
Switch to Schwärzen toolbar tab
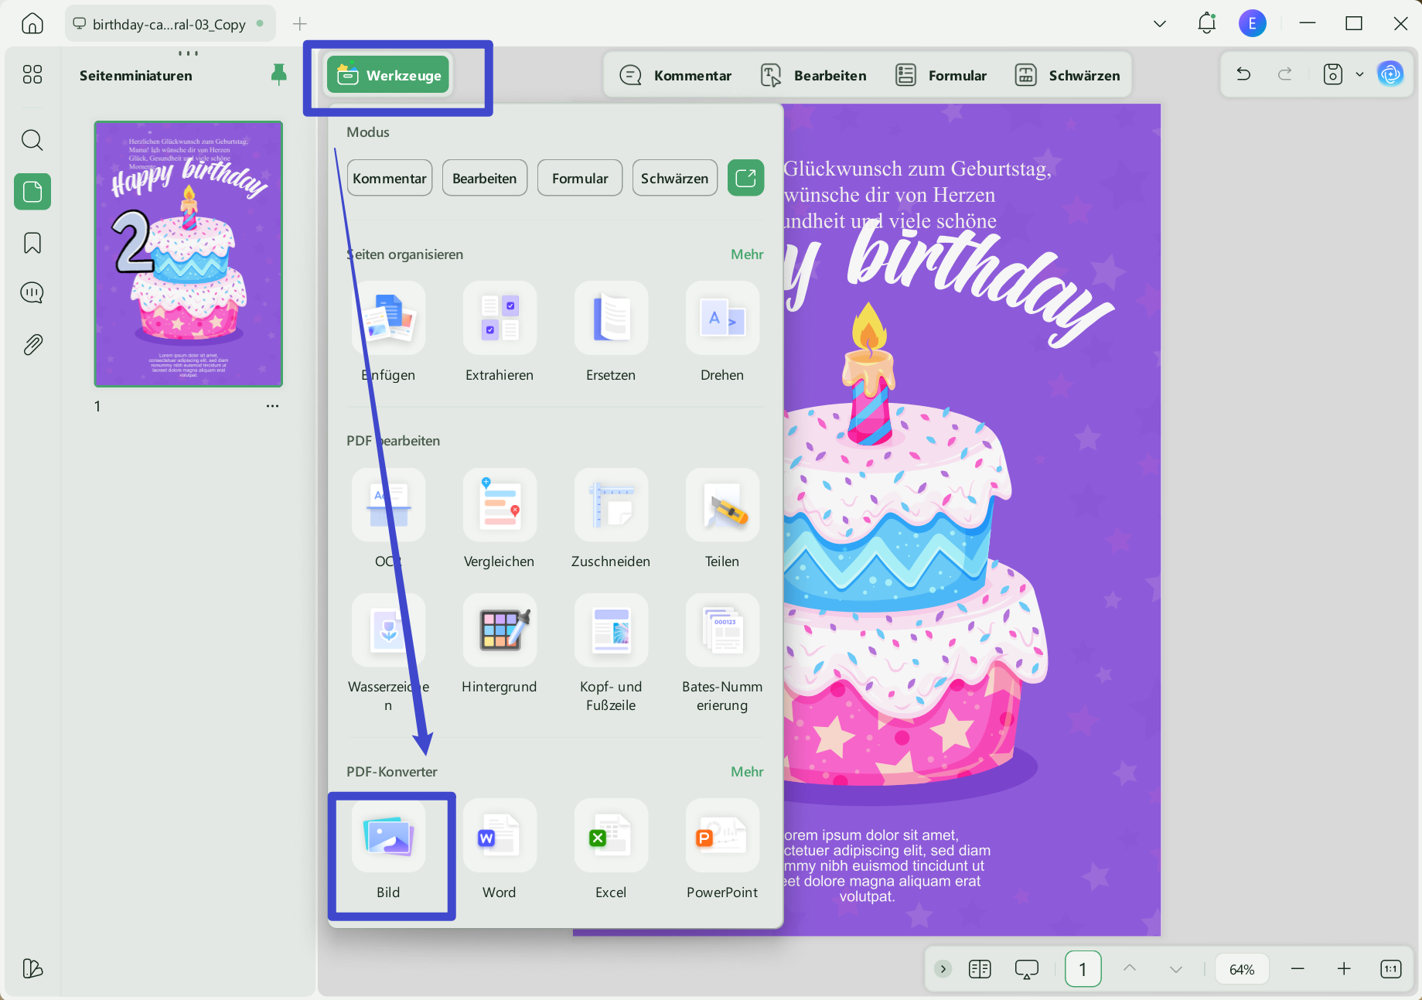point(1067,75)
